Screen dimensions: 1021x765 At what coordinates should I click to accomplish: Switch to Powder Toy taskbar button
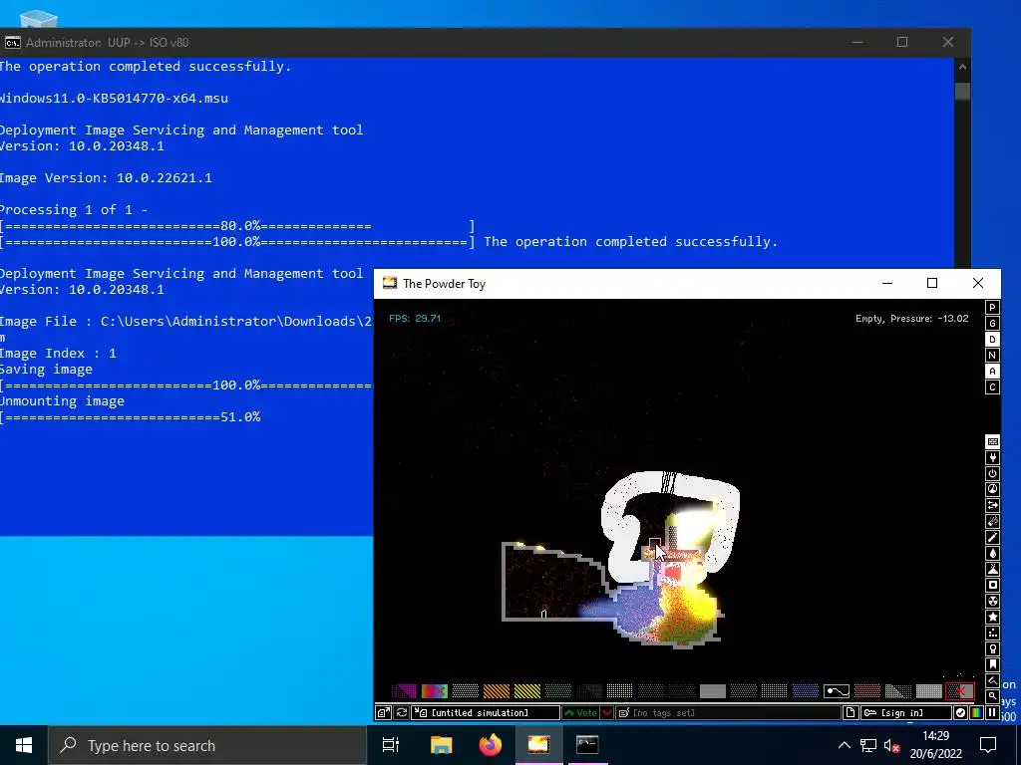click(x=539, y=745)
